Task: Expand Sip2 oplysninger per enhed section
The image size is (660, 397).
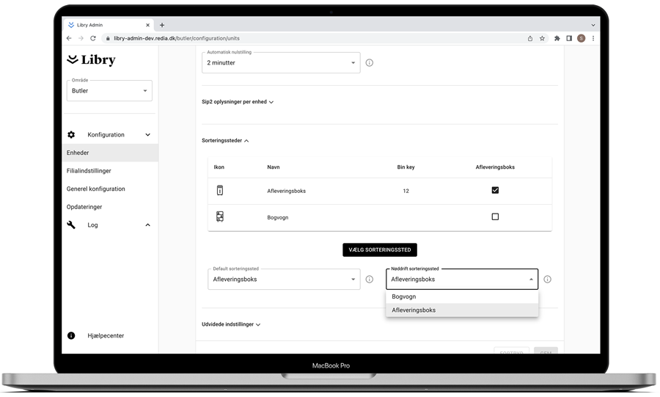Action: coord(238,102)
